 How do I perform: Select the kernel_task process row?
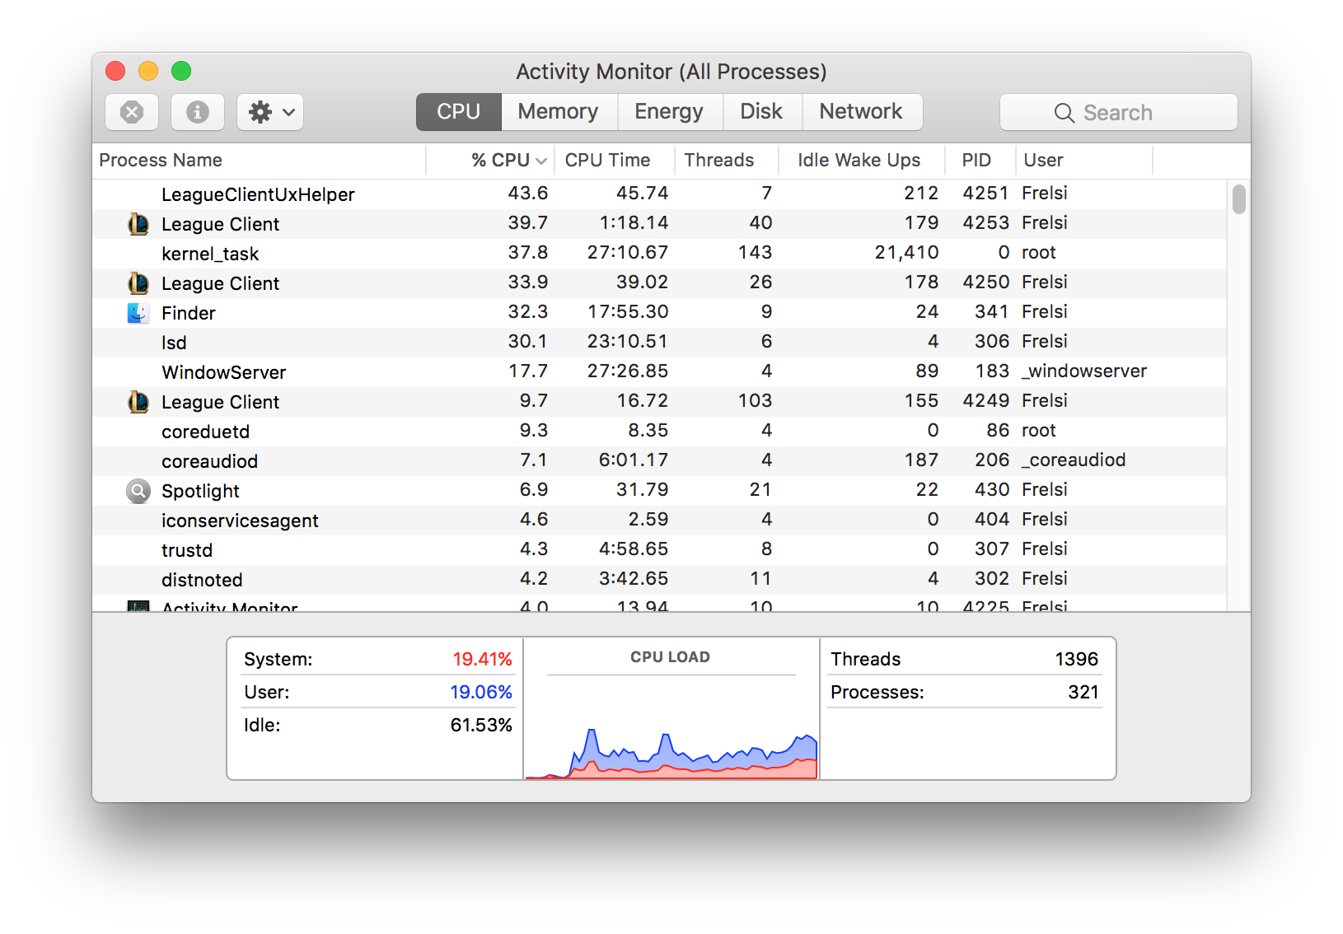(659, 254)
